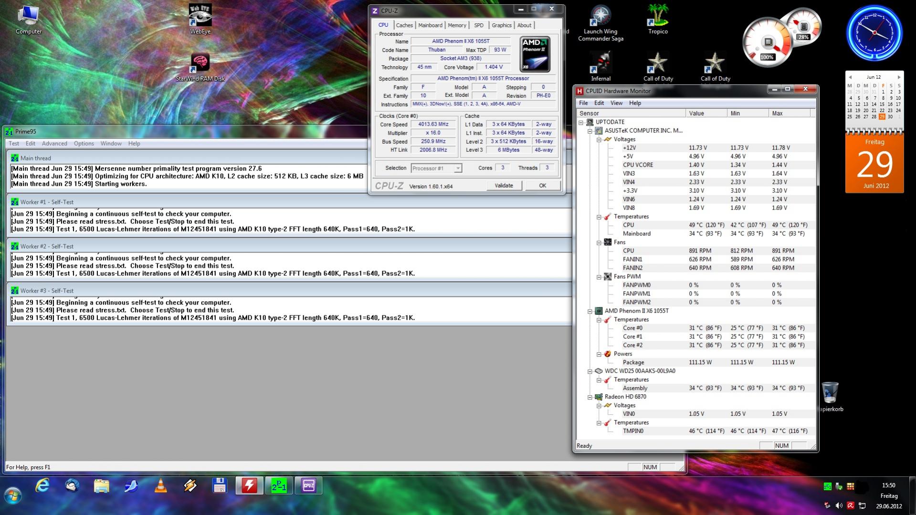The width and height of the screenshot is (916, 515).
Task: Click the Safely Remove Hardware tray icon
Action: tap(839, 486)
